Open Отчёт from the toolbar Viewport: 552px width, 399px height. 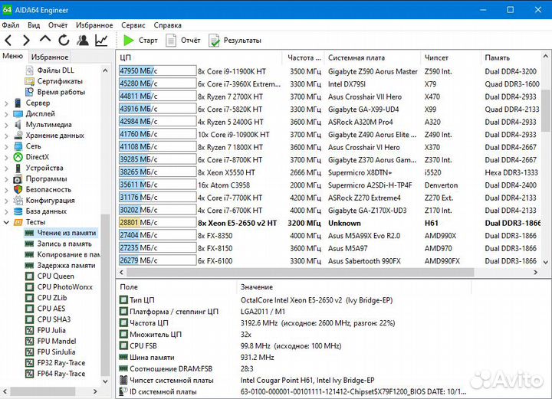tap(183, 41)
